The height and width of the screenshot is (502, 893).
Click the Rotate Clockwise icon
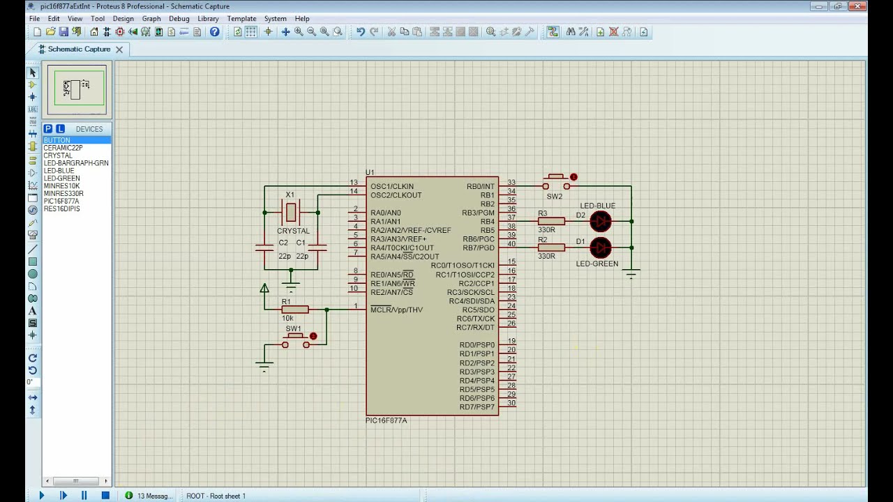32,358
